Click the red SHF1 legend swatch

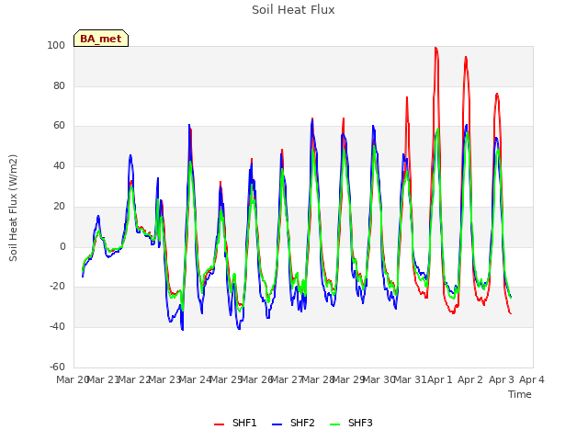click(219, 424)
